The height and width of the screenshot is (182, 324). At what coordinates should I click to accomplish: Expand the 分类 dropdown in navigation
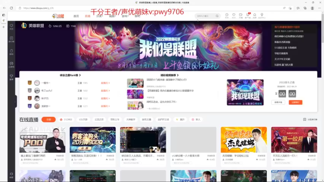point(99,16)
